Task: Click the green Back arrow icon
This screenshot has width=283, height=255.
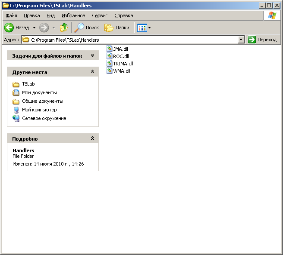Action: (x=9, y=28)
